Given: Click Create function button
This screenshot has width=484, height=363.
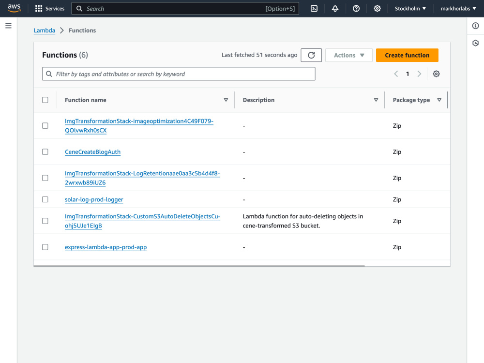Looking at the screenshot, I should [407, 55].
